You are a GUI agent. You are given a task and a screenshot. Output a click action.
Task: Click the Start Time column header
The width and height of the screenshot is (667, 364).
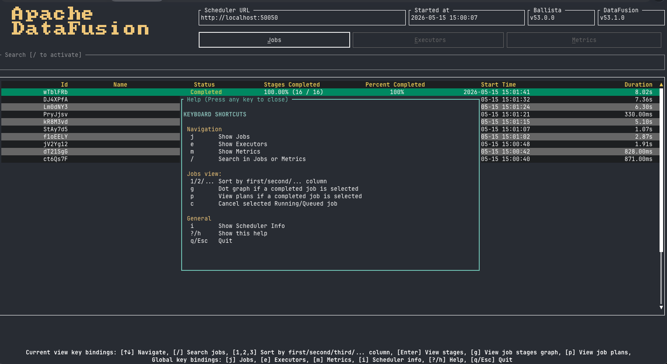pos(498,84)
